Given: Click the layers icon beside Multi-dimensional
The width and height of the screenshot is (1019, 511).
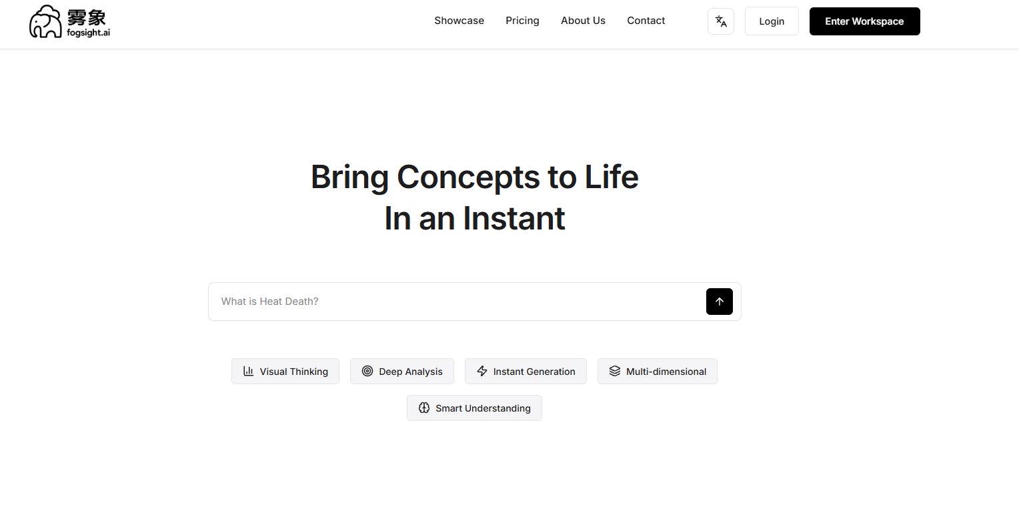Looking at the screenshot, I should [615, 372].
